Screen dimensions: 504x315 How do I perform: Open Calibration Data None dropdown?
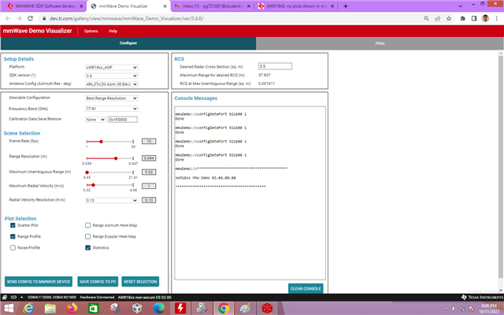[x=95, y=120]
